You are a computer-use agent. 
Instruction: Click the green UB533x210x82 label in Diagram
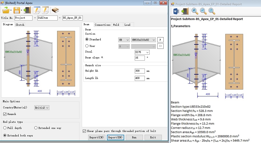(x=14, y=52)
